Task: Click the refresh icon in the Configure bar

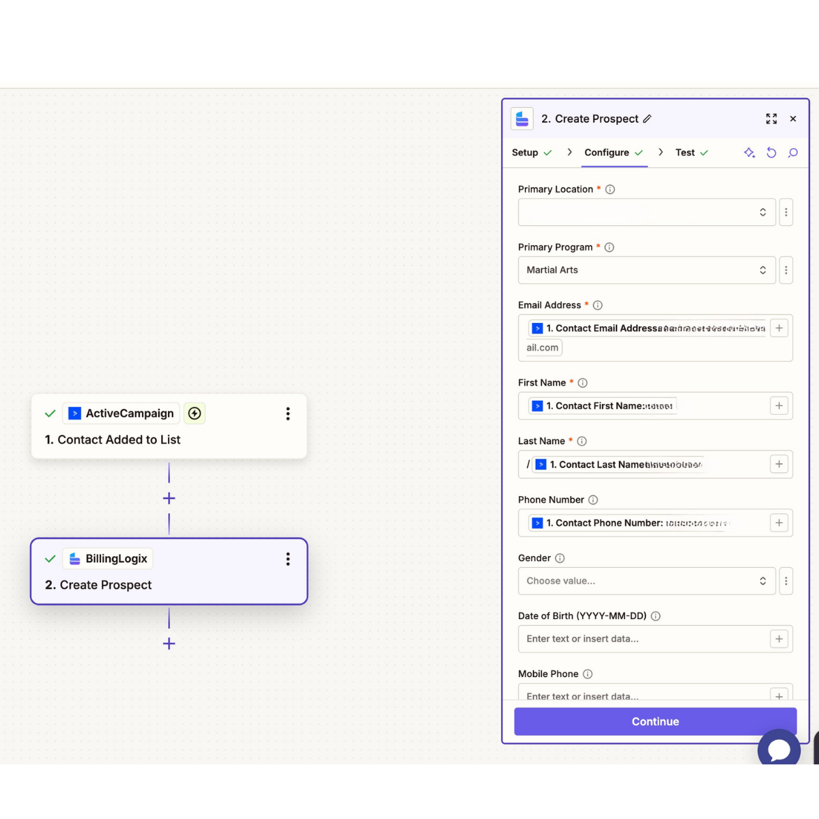Action: (x=771, y=152)
